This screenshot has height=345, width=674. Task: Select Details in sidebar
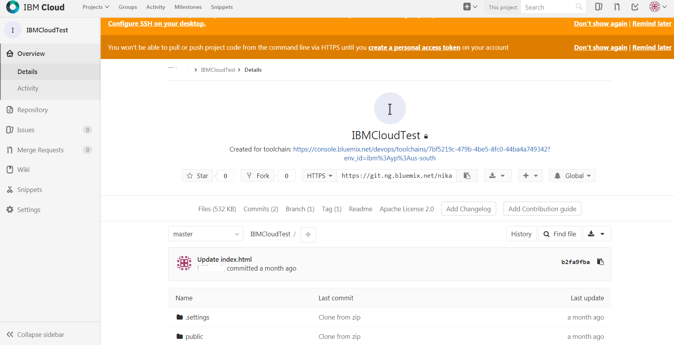coord(27,72)
